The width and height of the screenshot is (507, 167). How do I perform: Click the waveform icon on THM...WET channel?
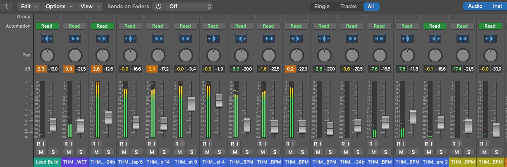point(74,39)
